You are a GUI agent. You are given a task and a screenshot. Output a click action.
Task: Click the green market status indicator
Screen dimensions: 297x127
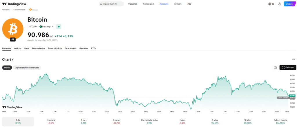click(x=59, y=26)
